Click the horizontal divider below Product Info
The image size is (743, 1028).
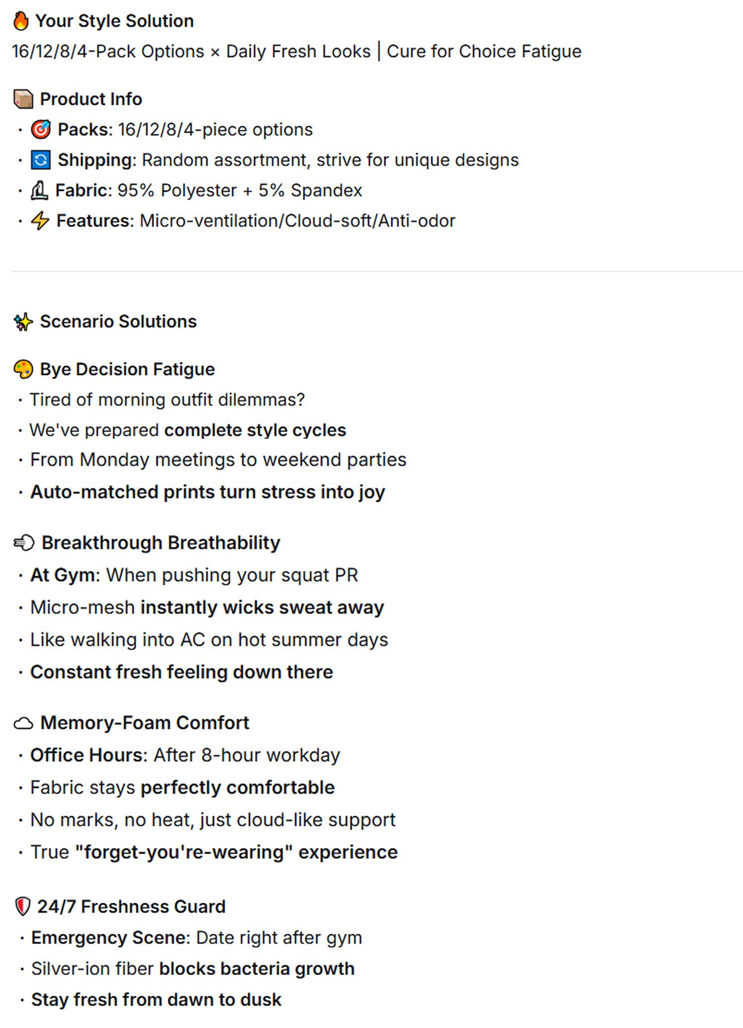pyautogui.click(x=376, y=271)
